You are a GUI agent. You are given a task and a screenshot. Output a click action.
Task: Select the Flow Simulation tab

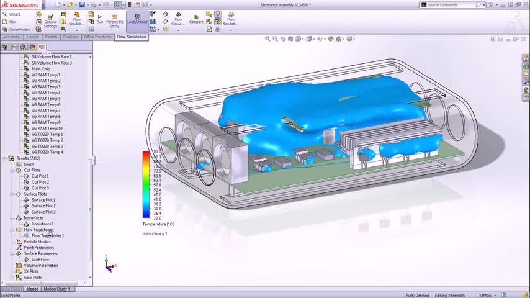[x=132, y=37]
